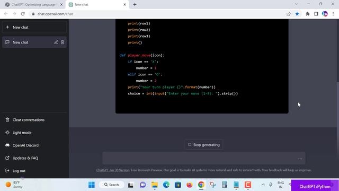This screenshot has width=339, height=191.
Task: Open the Chat app on taskbar
Action: point(142,185)
